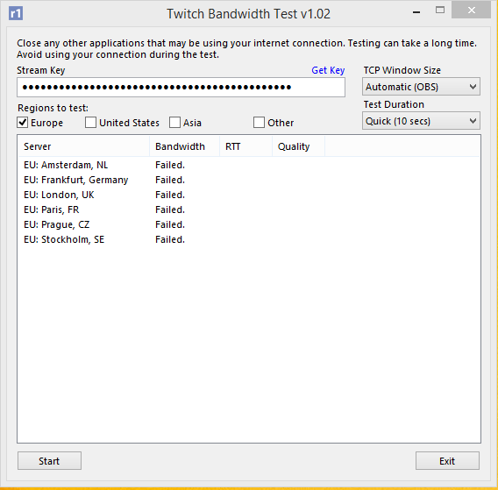Maximize the Twitch Bandwidth Test window
The width and height of the screenshot is (498, 490).
440,11
